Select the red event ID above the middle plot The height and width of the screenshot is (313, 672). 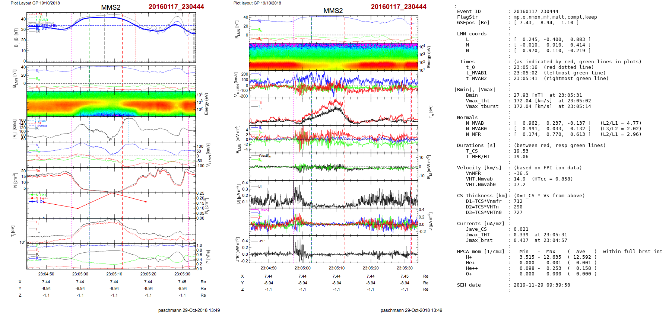[x=398, y=7]
